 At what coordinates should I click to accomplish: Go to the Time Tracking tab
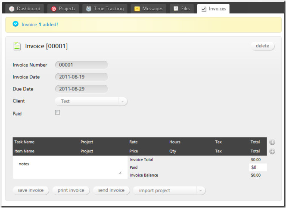click(105, 9)
